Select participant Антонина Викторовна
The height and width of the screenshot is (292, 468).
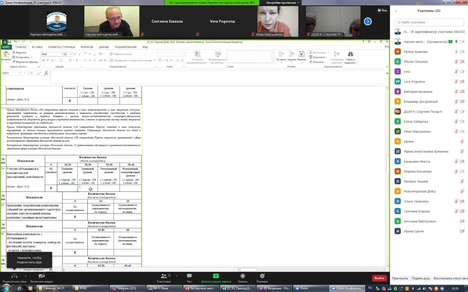(x=430, y=221)
